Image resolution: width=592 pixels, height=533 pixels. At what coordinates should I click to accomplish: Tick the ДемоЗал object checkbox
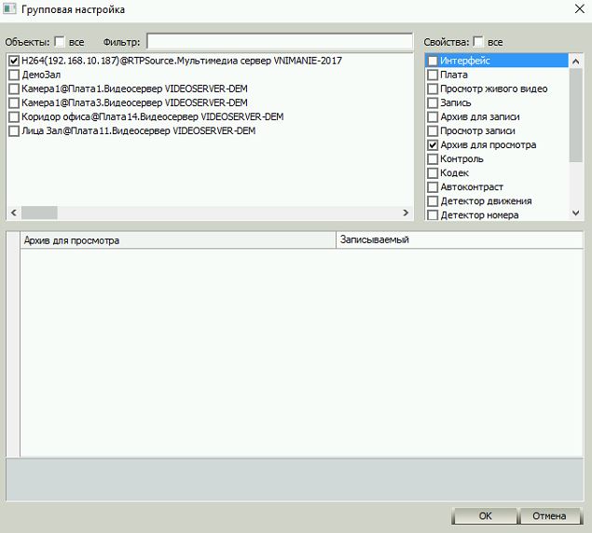click(x=14, y=75)
